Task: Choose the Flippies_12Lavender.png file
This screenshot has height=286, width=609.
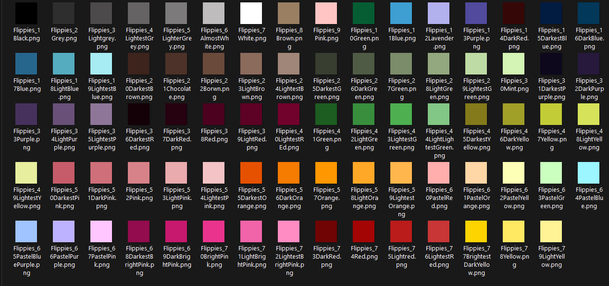Action: point(439,13)
